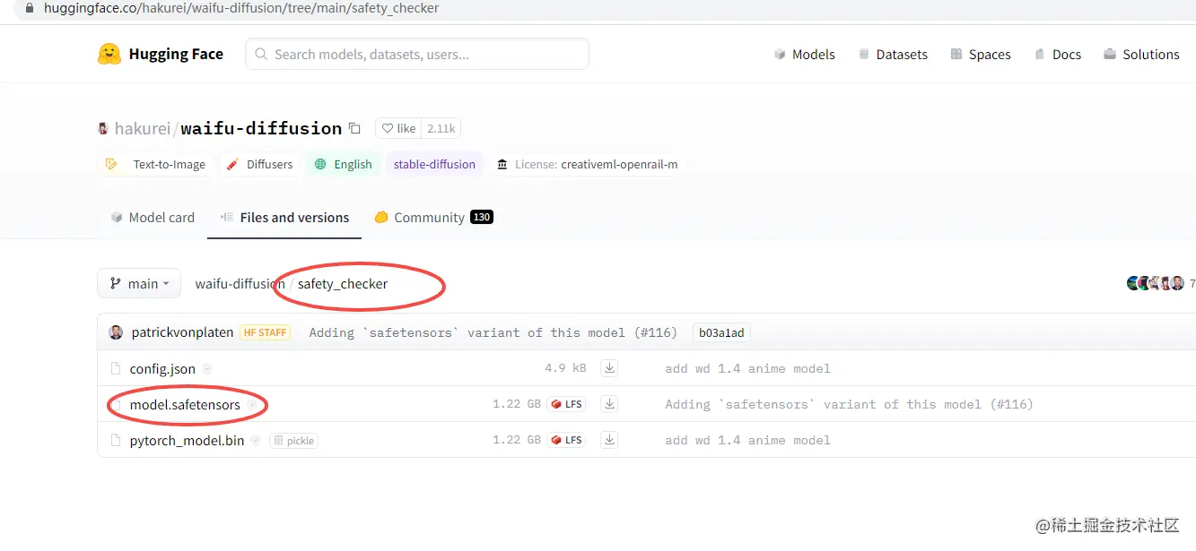Open the Docs nav link
The width and height of the screenshot is (1196, 551).
coord(1057,55)
